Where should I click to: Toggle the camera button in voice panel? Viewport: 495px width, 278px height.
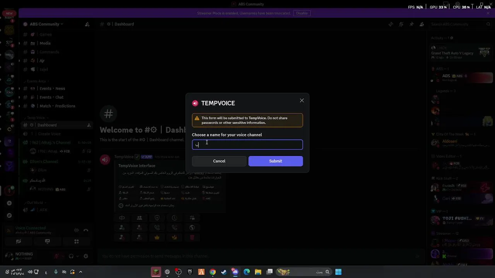point(18,241)
